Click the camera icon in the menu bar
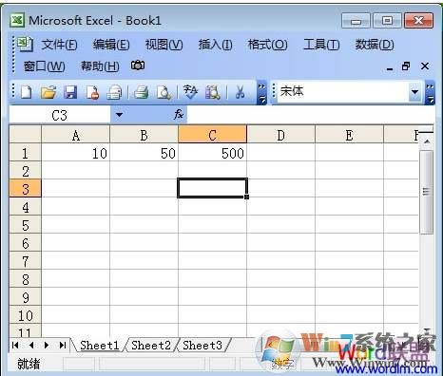The width and height of the screenshot is (443, 376). pos(138,66)
